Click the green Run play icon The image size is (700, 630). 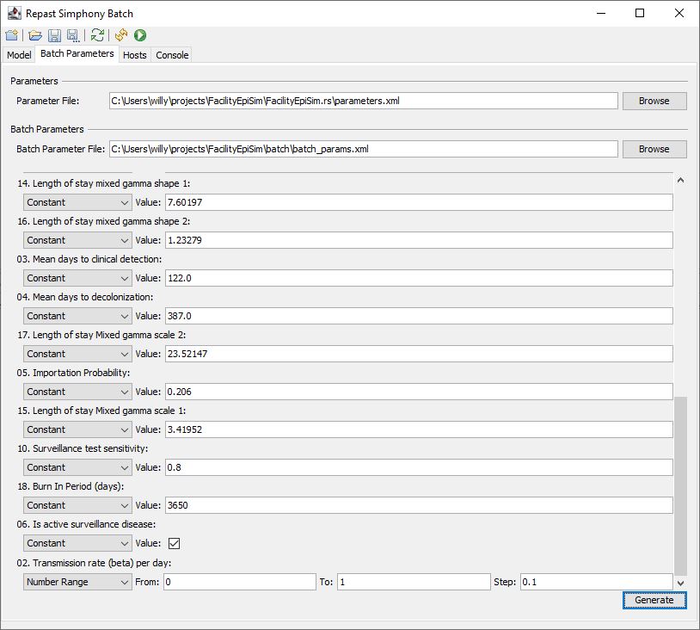click(139, 35)
